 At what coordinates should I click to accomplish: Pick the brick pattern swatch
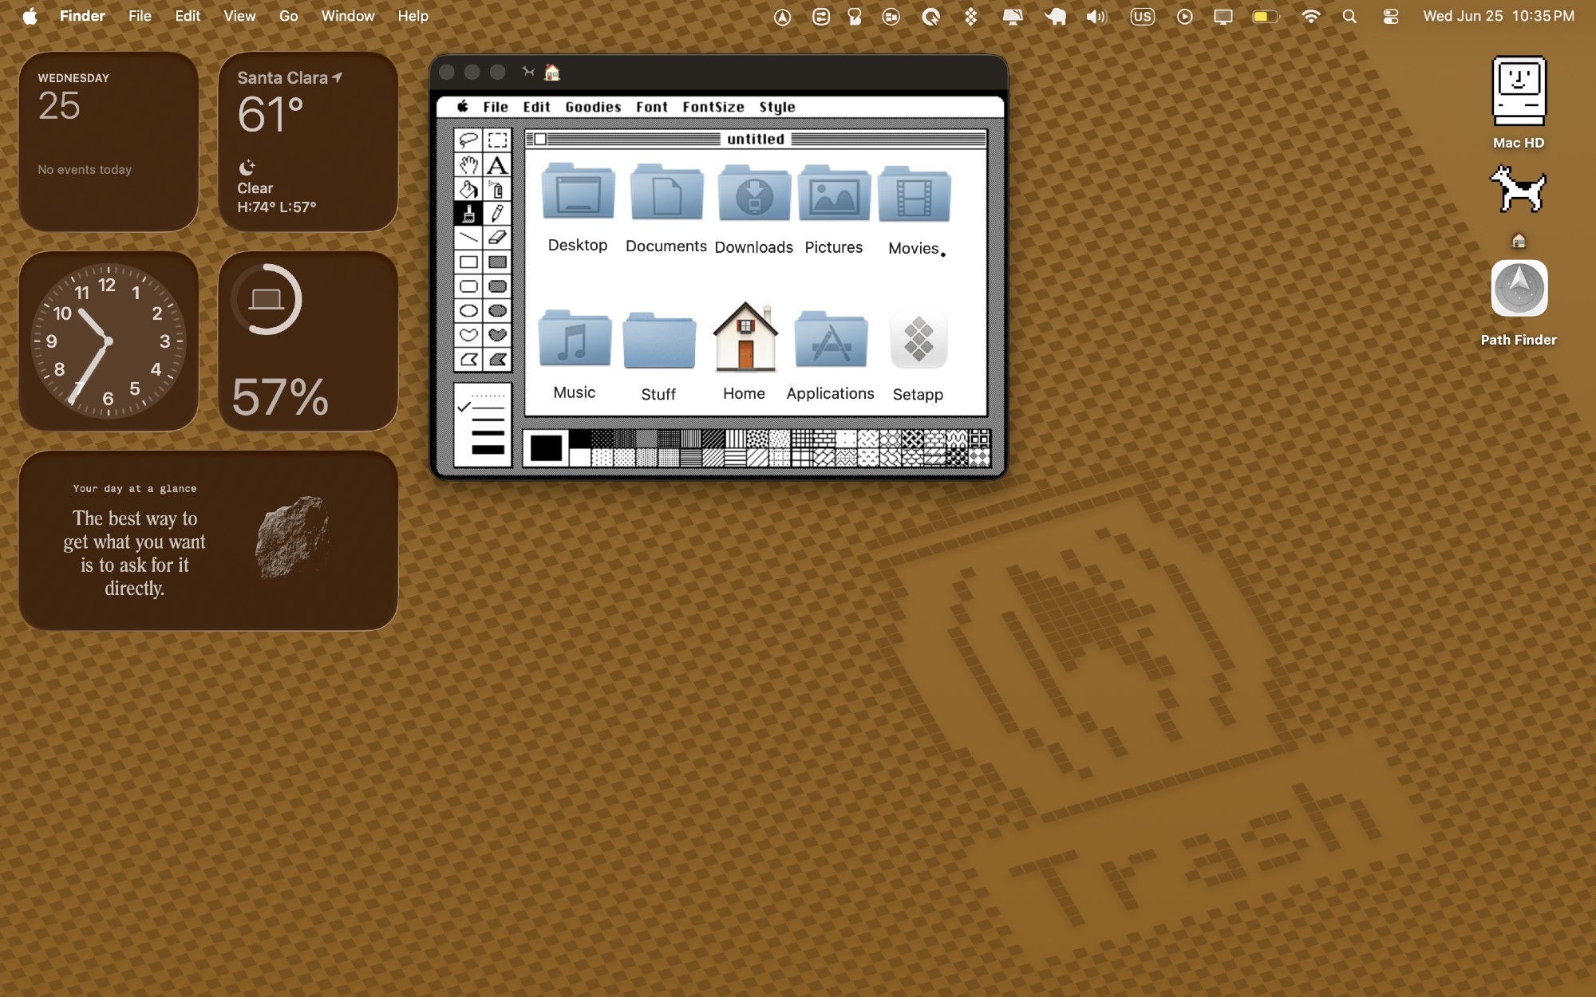tap(824, 438)
